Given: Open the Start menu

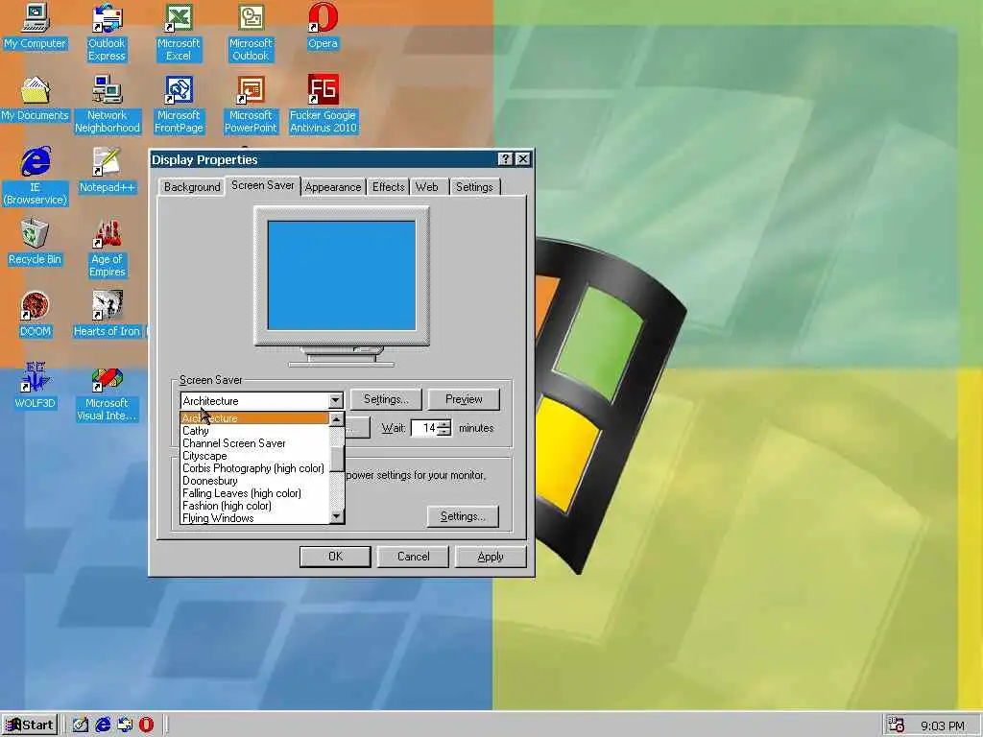Looking at the screenshot, I should [30, 725].
